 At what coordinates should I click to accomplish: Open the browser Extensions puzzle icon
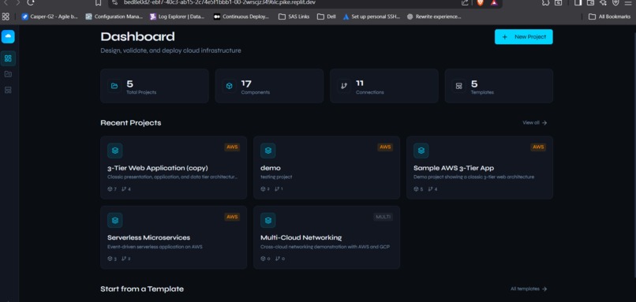click(x=545, y=2)
